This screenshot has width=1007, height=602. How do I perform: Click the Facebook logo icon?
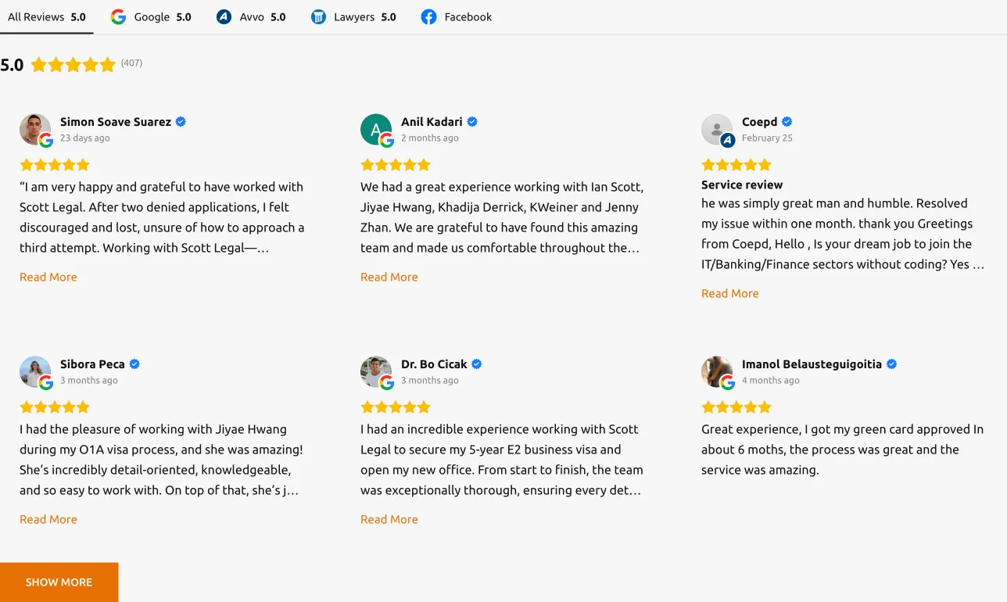(x=428, y=17)
